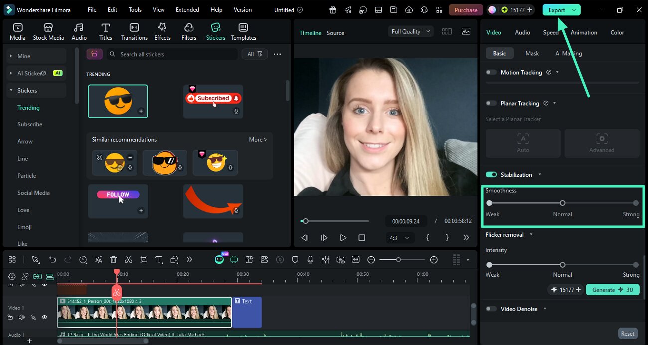Screen dimensions: 648x345
Task: Open the 4:3 aspect ratio dropdown
Action: [399, 238]
